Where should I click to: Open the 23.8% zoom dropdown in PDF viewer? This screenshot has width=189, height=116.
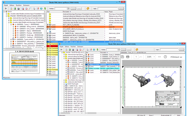pos(154,57)
